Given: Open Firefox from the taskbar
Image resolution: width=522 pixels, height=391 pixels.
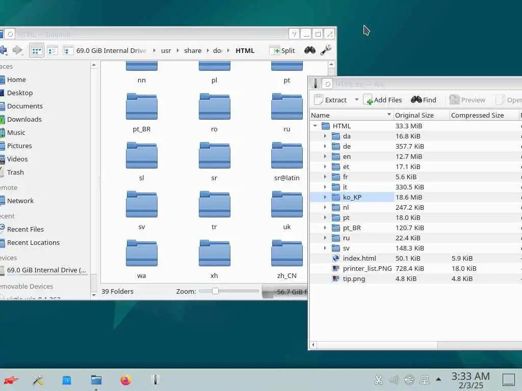Looking at the screenshot, I should pyautogui.click(x=125, y=380).
